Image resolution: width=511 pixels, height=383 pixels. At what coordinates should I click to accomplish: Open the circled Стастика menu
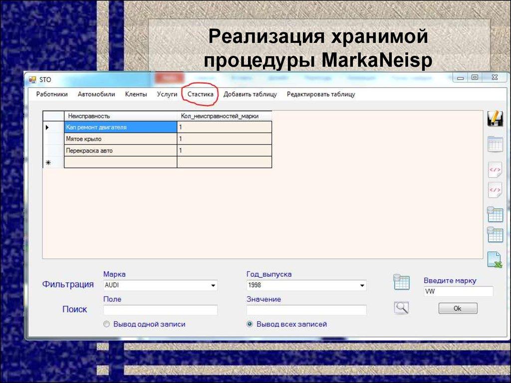[201, 94]
